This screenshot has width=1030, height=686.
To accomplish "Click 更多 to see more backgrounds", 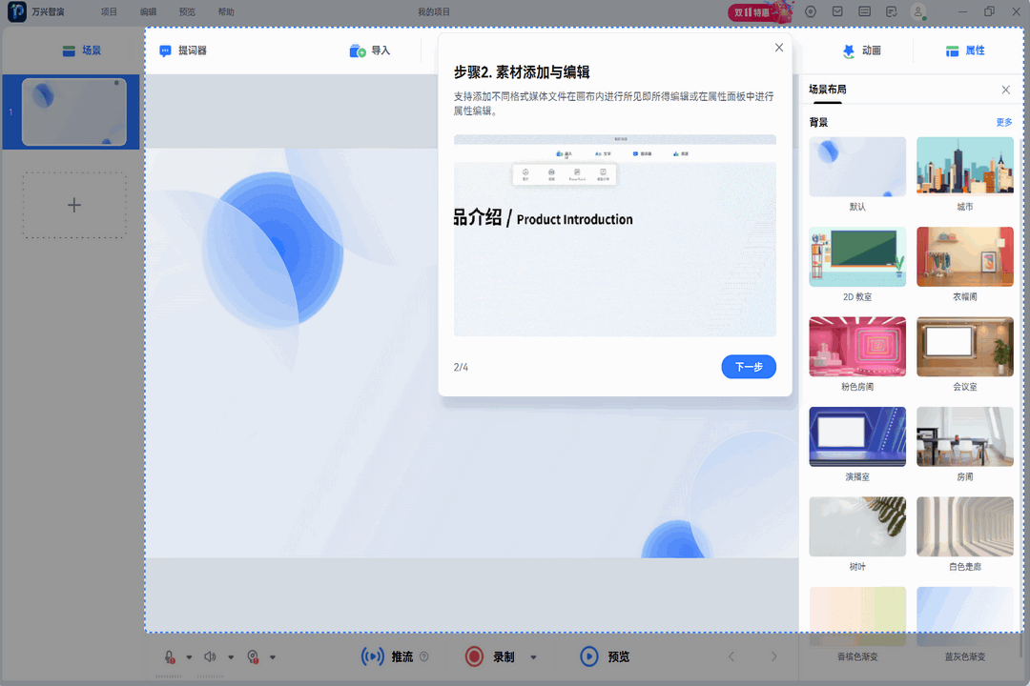I will [x=1004, y=122].
